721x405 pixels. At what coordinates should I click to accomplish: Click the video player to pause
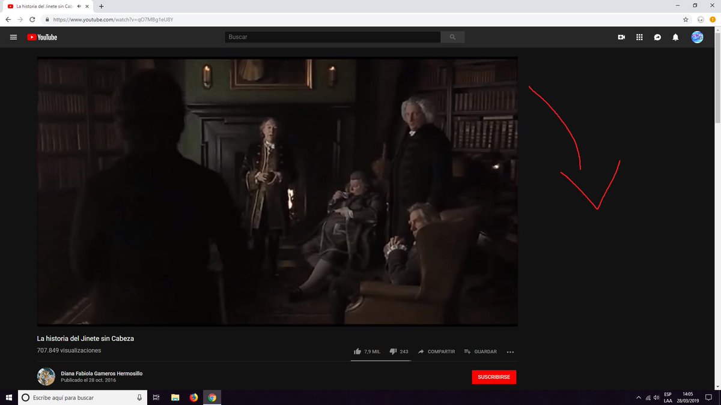pyautogui.click(x=277, y=191)
